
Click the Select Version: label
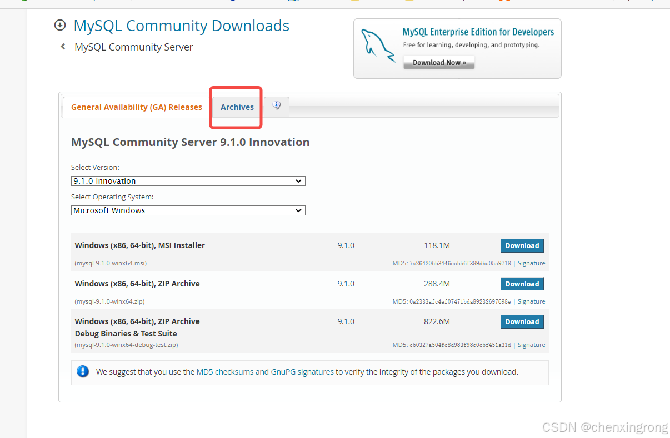coord(95,167)
